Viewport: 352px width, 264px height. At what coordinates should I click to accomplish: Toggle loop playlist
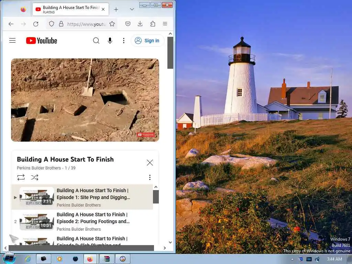(21, 177)
